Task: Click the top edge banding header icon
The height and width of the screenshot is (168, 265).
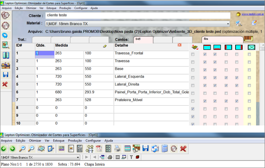Action: pyautogui.click(x=207, y=47)
